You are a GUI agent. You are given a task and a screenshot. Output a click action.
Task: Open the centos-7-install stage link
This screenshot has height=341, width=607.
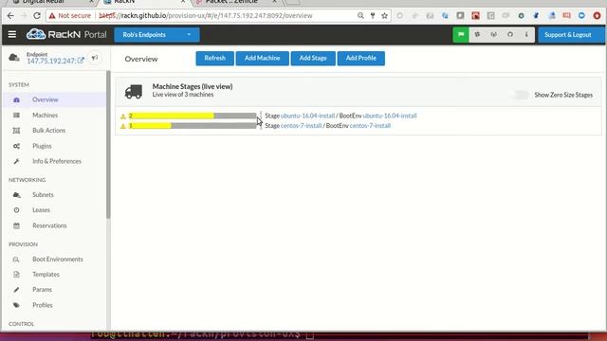pyautogui.click(x=301, y=126)
